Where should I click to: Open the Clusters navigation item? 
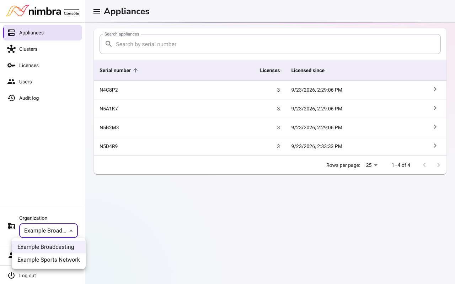click(x=42, y=49)
